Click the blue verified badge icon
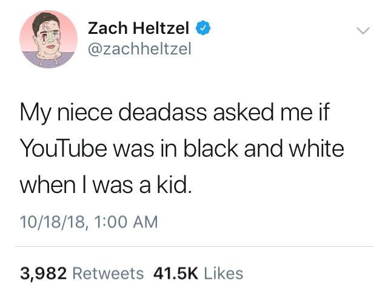 pos(204,28)
